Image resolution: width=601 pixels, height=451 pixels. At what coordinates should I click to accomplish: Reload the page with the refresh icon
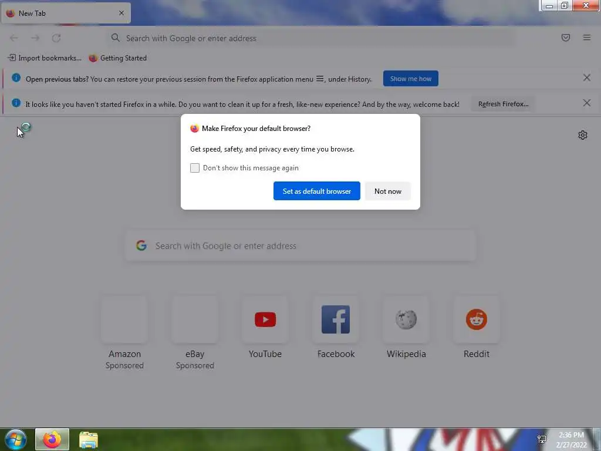pos(56,38)
